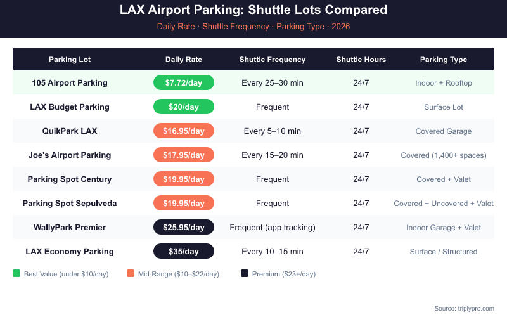Click the $20/day rate badge

184,107
